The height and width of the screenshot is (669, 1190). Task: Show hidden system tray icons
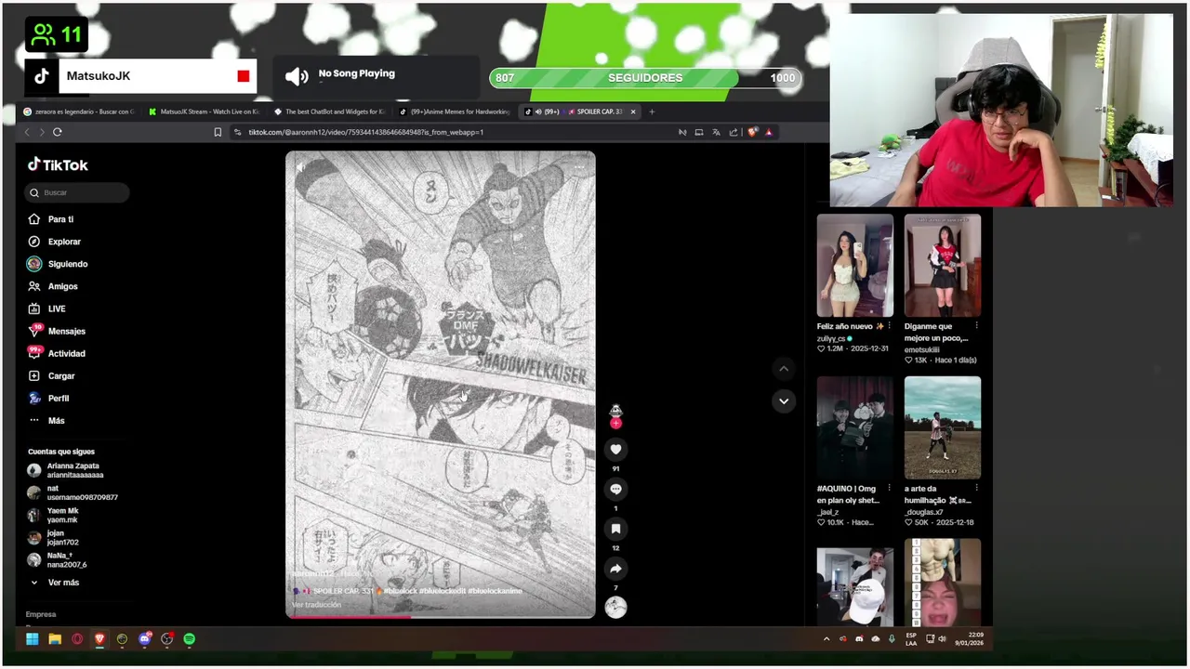coord(826,639)
